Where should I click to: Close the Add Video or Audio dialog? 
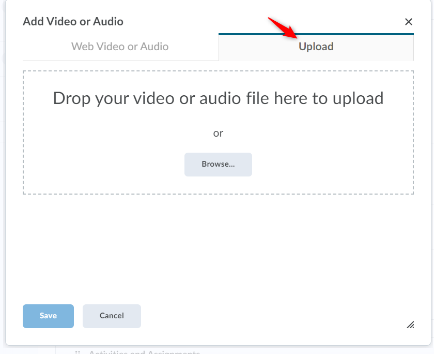click(408, 22)
